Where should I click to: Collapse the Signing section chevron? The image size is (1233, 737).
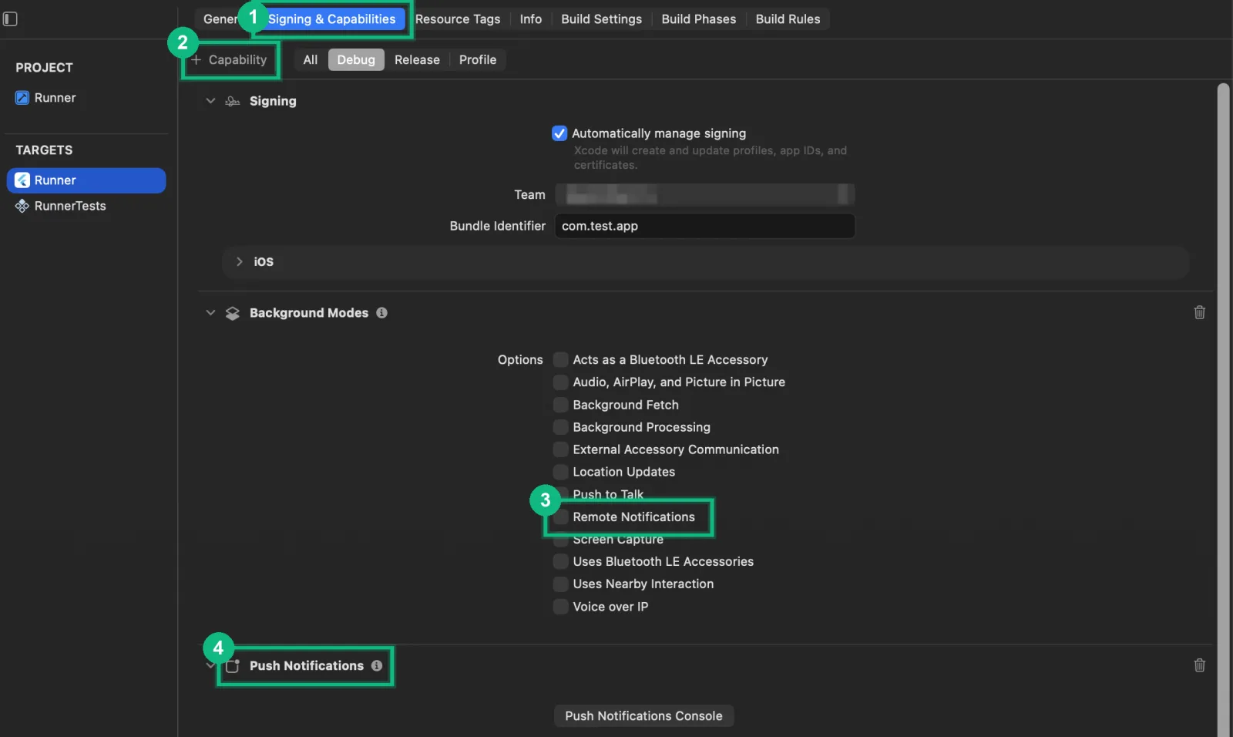point(210,101)
